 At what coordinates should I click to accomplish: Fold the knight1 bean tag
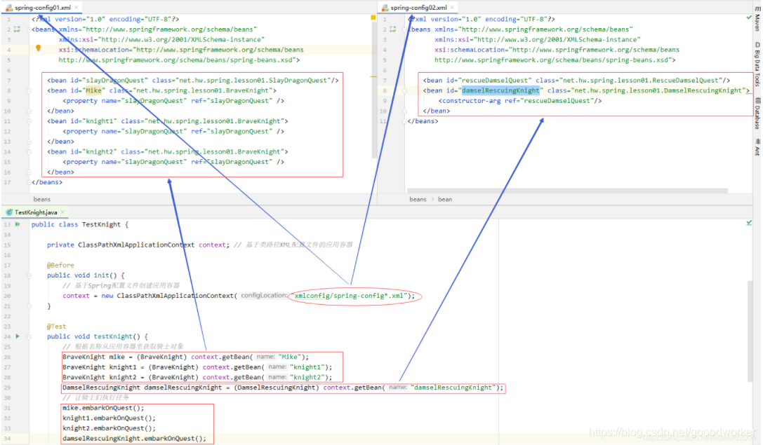[x=29, y=121]
